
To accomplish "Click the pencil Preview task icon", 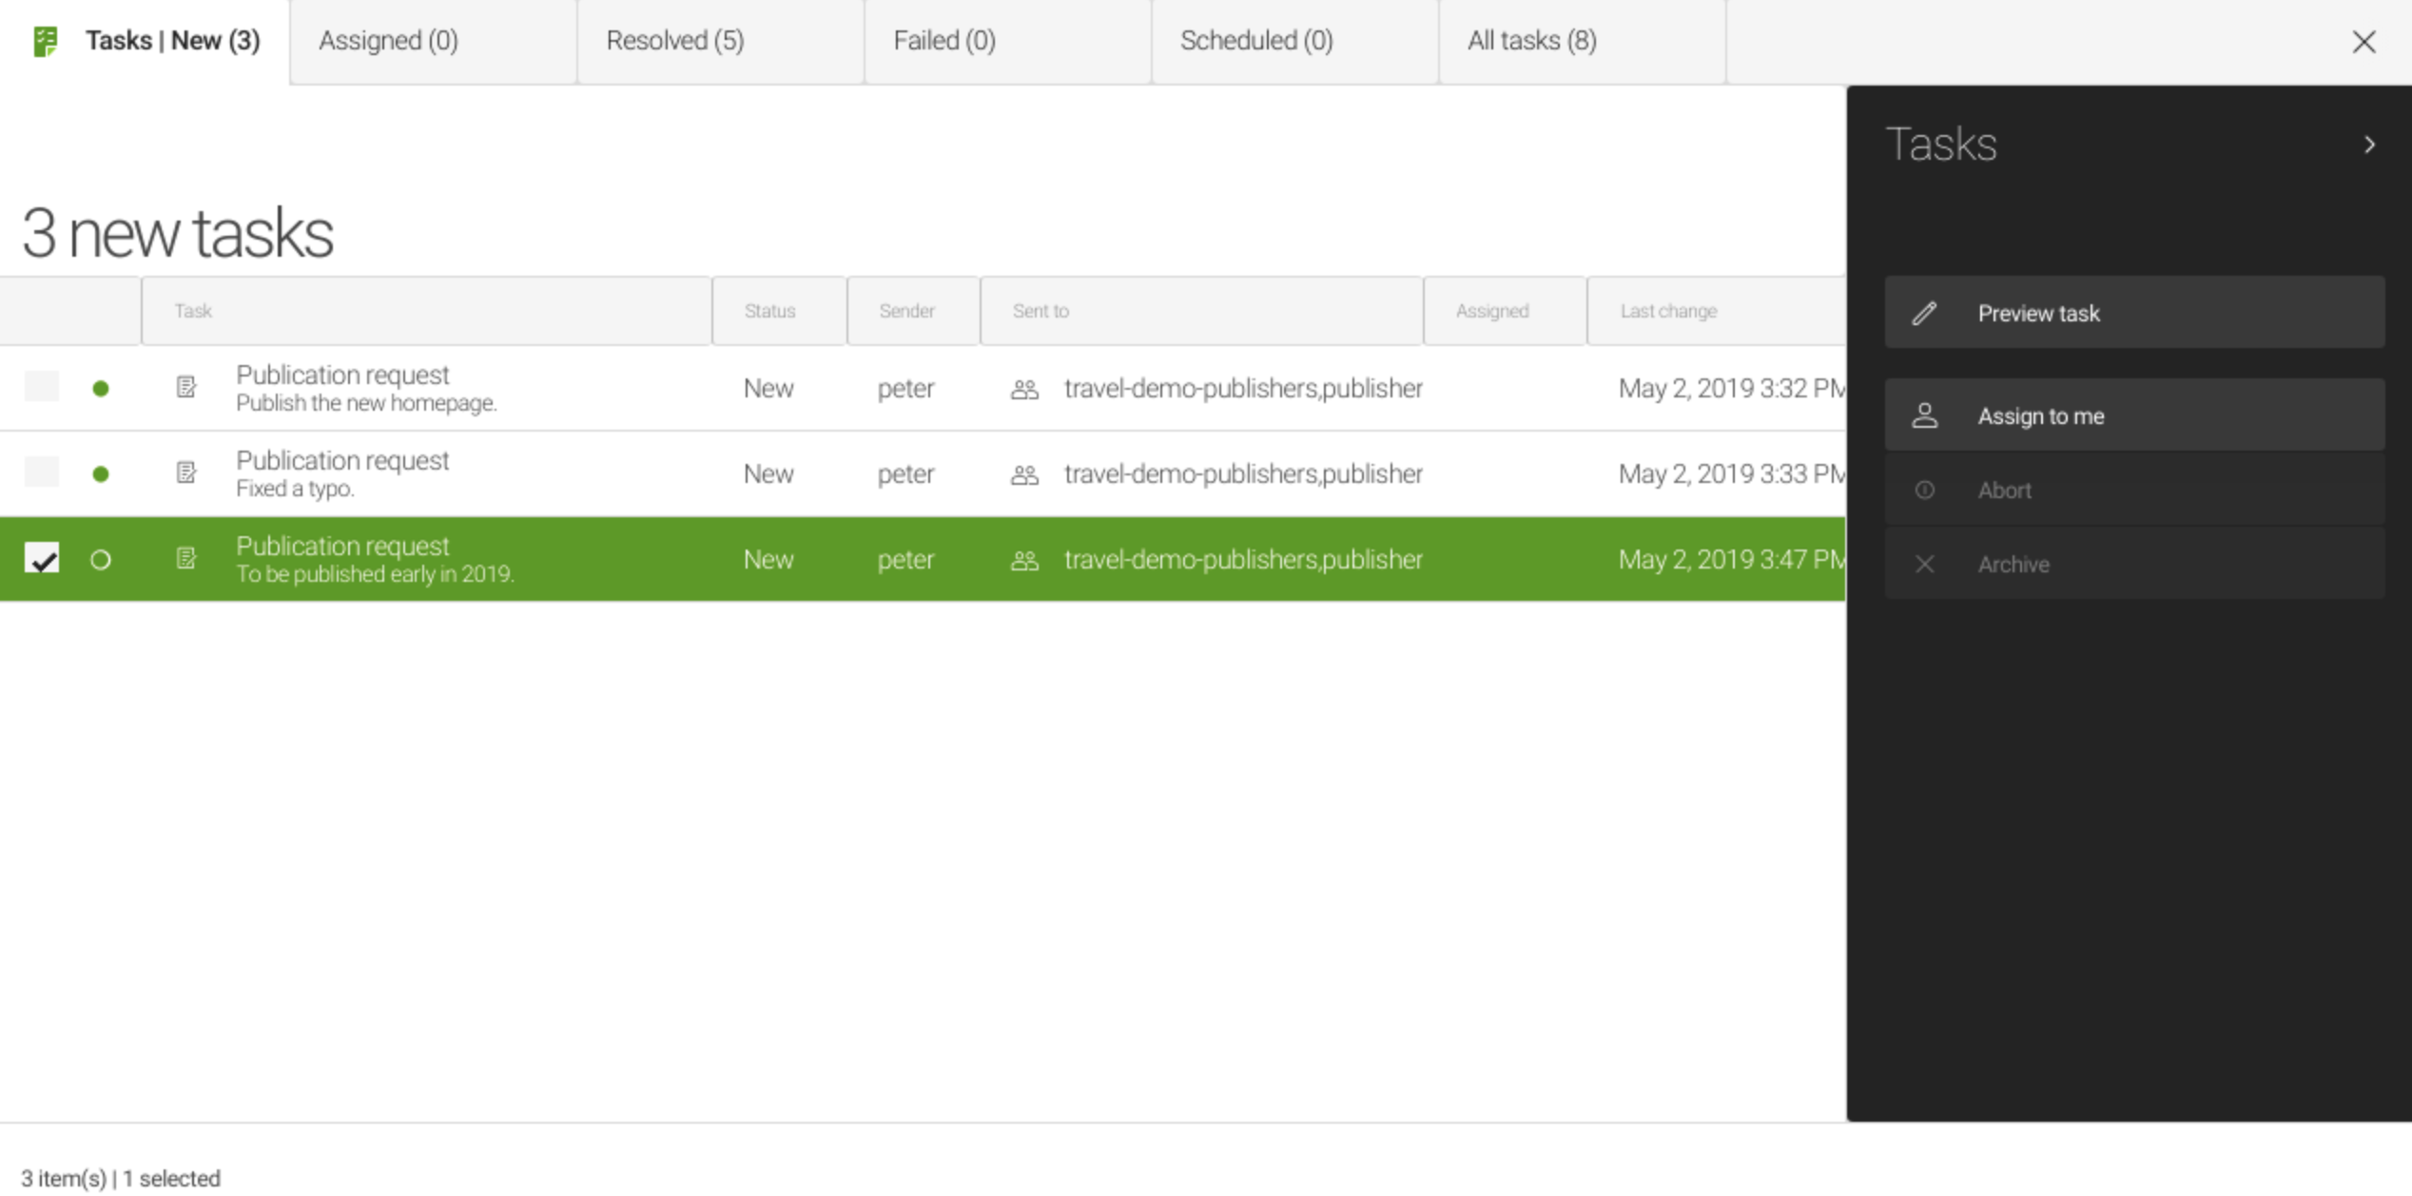I will 1926,312.
